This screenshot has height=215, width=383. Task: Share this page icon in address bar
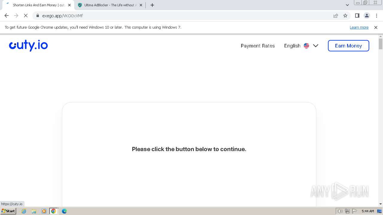tap(336, 16)
